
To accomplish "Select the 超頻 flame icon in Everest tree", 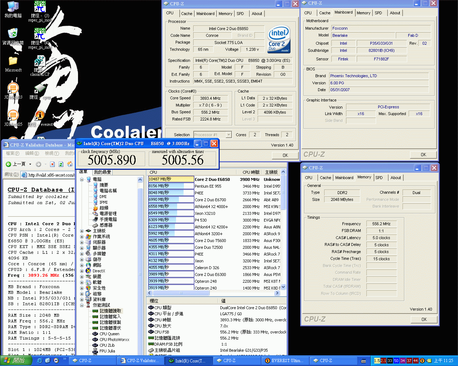I will pyautogui.click(x=96, y=208).
